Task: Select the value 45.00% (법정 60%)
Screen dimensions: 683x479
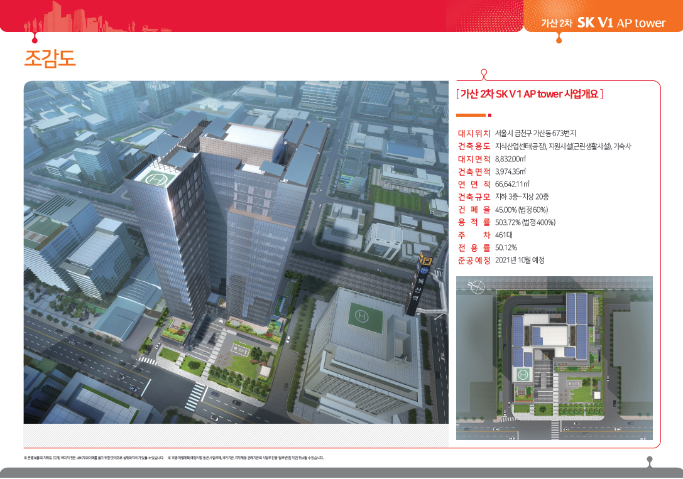Action: [522, 210]
